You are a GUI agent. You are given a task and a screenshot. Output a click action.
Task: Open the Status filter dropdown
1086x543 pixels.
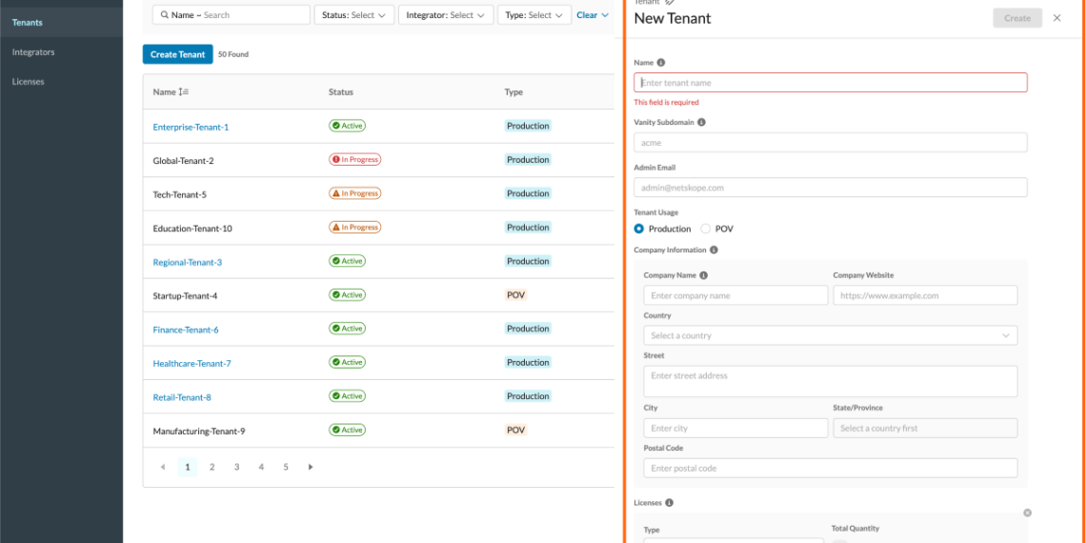click(x=354, y=14)
